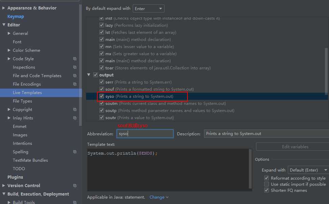Image resolution: width=329 pixels, height=204 pixels.
Task: Click the settings tree scrollbar
Action: click(x=80, y=65)
